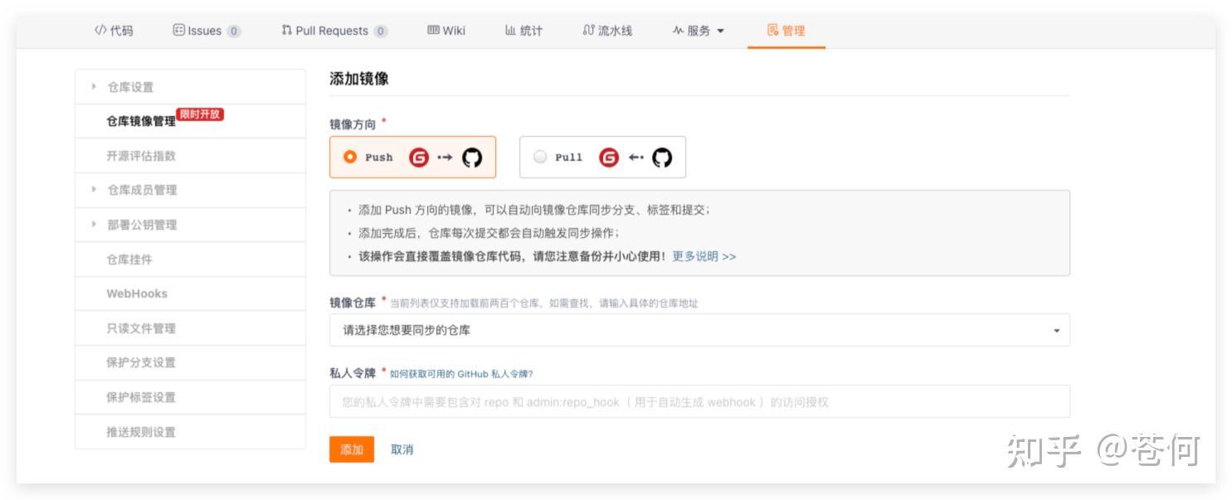Image resolution: width=1232 pixels, height=500 pixels.
Task: Switch to the 管理 tab
Action: click(x=786, y=30)
